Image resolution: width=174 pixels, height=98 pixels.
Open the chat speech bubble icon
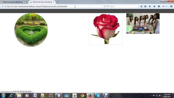click(159, 7)
